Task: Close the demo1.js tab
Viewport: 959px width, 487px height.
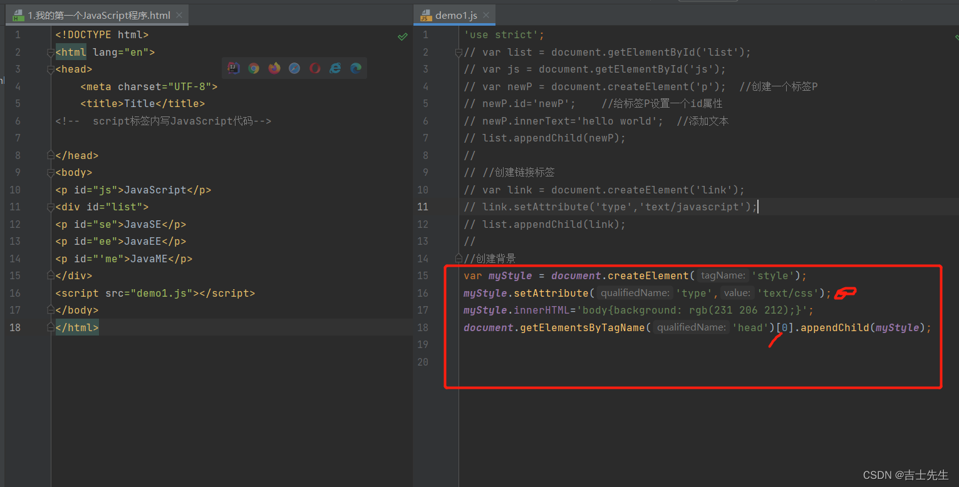Action: [485, 16]
